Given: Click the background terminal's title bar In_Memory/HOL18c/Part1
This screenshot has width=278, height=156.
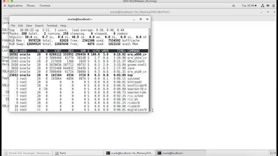Looking at the screenshot, I should tap(140, 12).
